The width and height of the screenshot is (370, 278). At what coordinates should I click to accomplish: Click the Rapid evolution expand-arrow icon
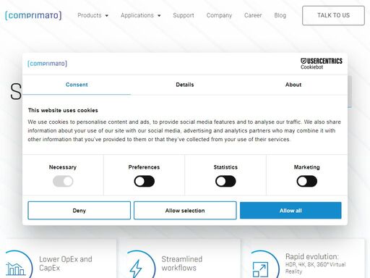click(x=260, y=269)
